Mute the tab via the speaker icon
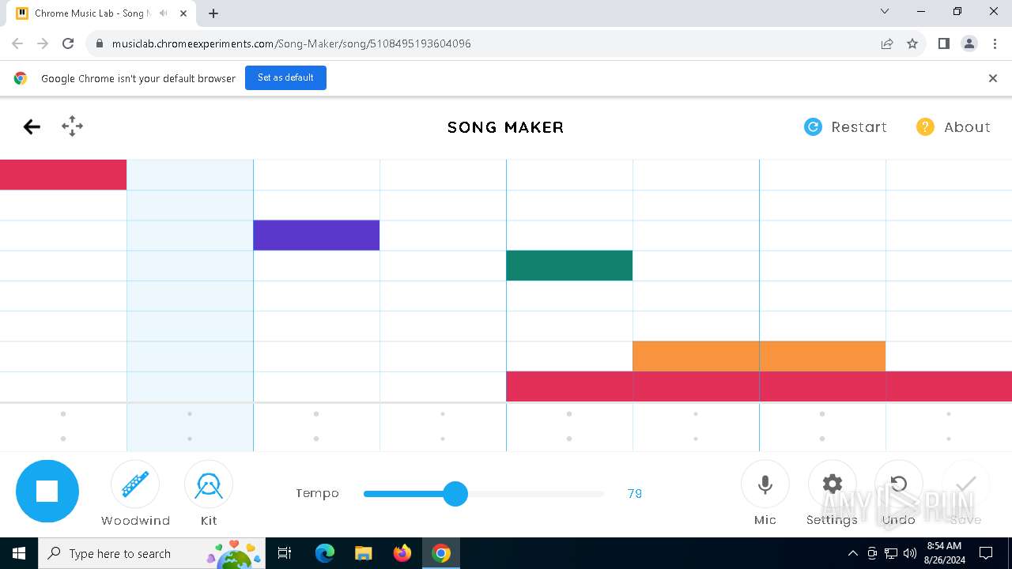Viewport: 1012px width, 569px height. tap(164, 13)
